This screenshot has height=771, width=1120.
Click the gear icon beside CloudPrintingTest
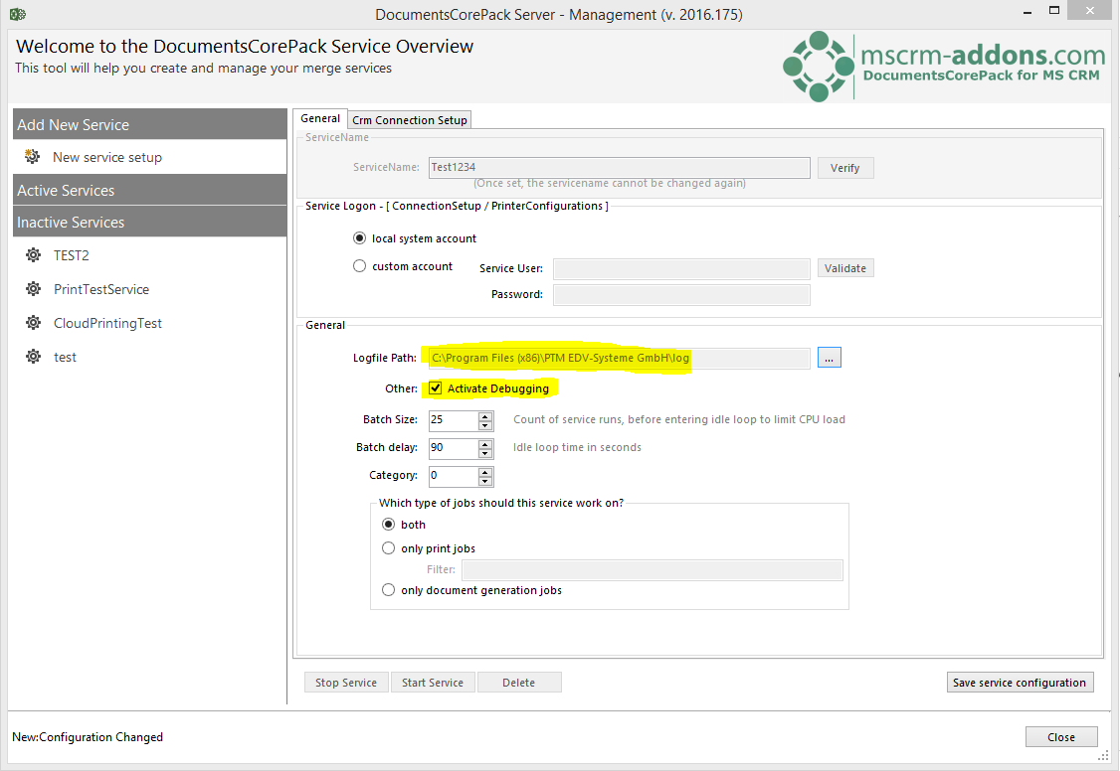click(33, 323)
